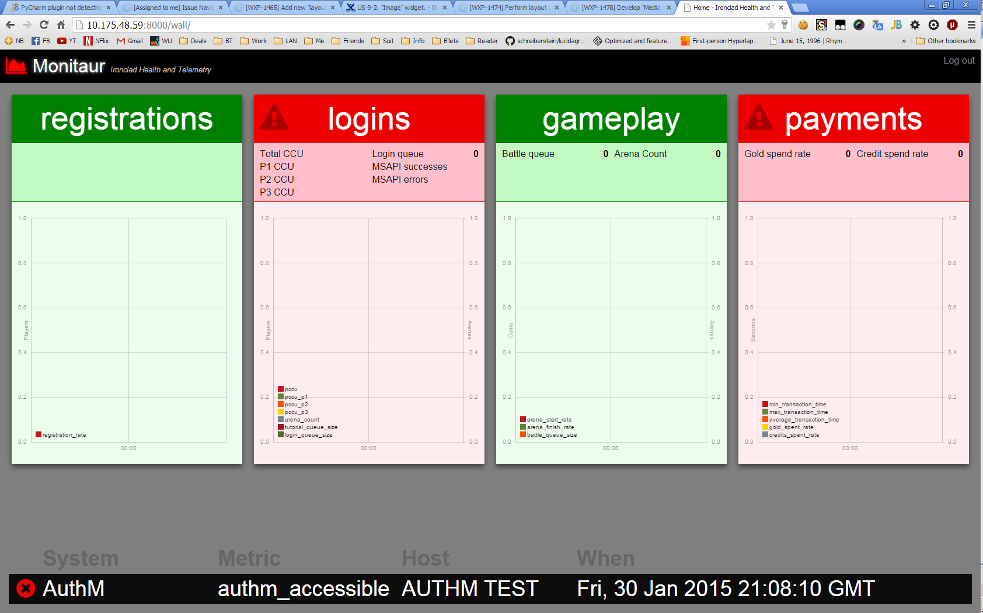
Task: Open the Work bookmarks folder
Action: tap(253, 41)
